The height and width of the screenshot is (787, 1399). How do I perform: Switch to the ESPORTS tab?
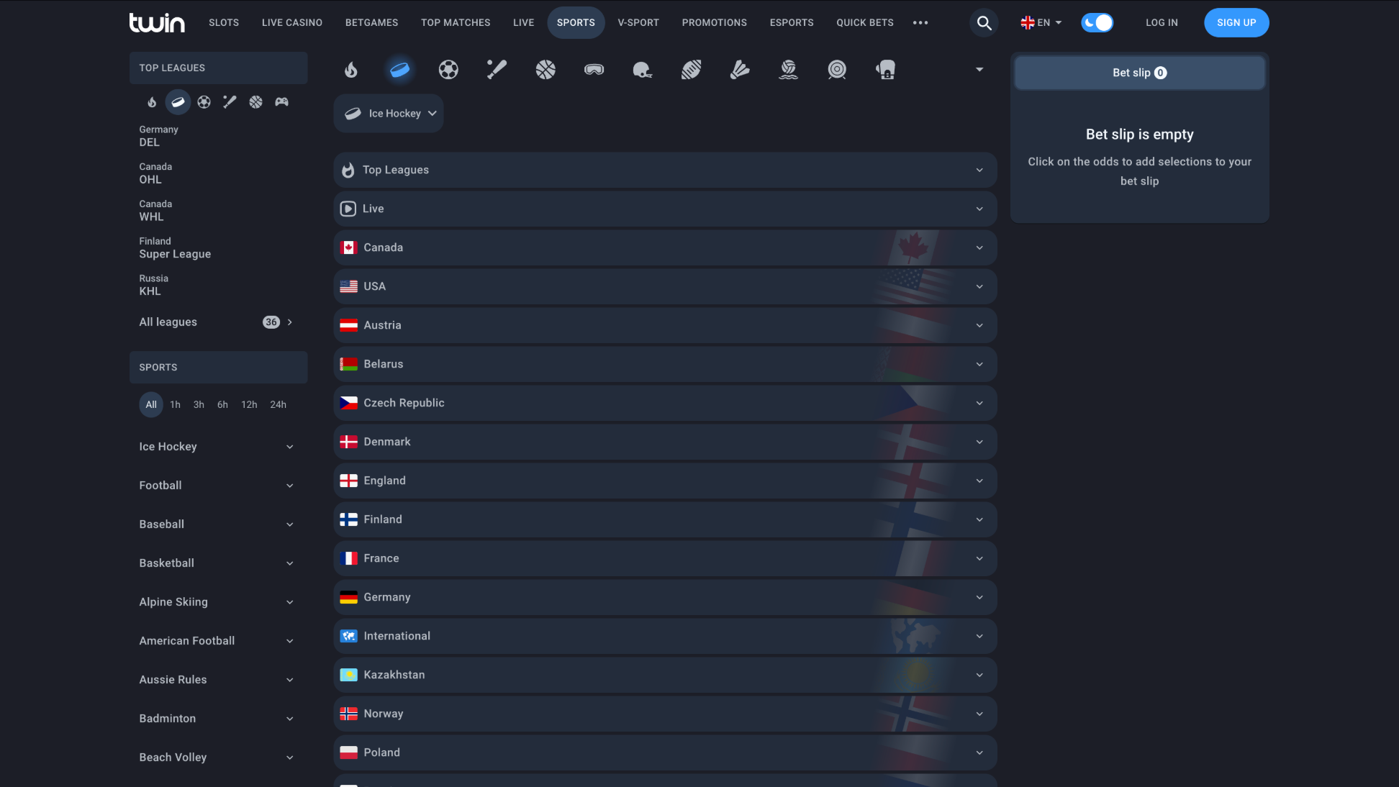[792, 22]
